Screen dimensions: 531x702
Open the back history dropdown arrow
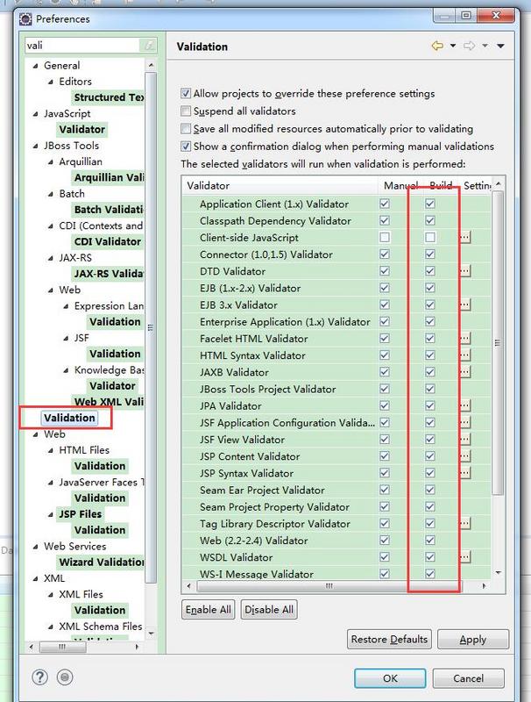(x=453, y=46)
